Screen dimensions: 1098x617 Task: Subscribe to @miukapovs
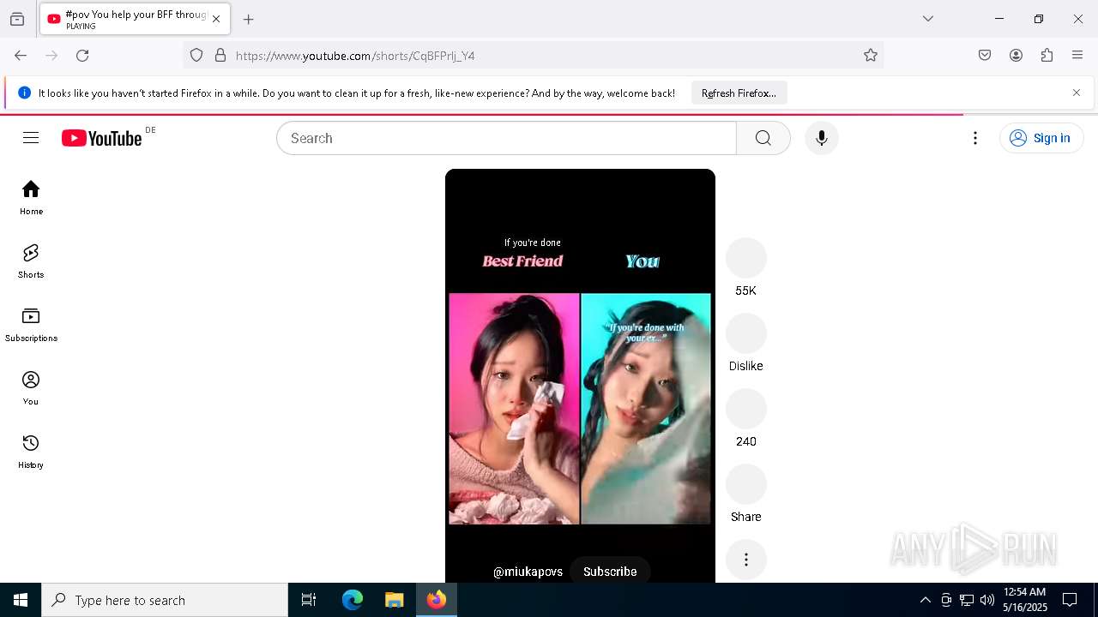coord(610,572)
